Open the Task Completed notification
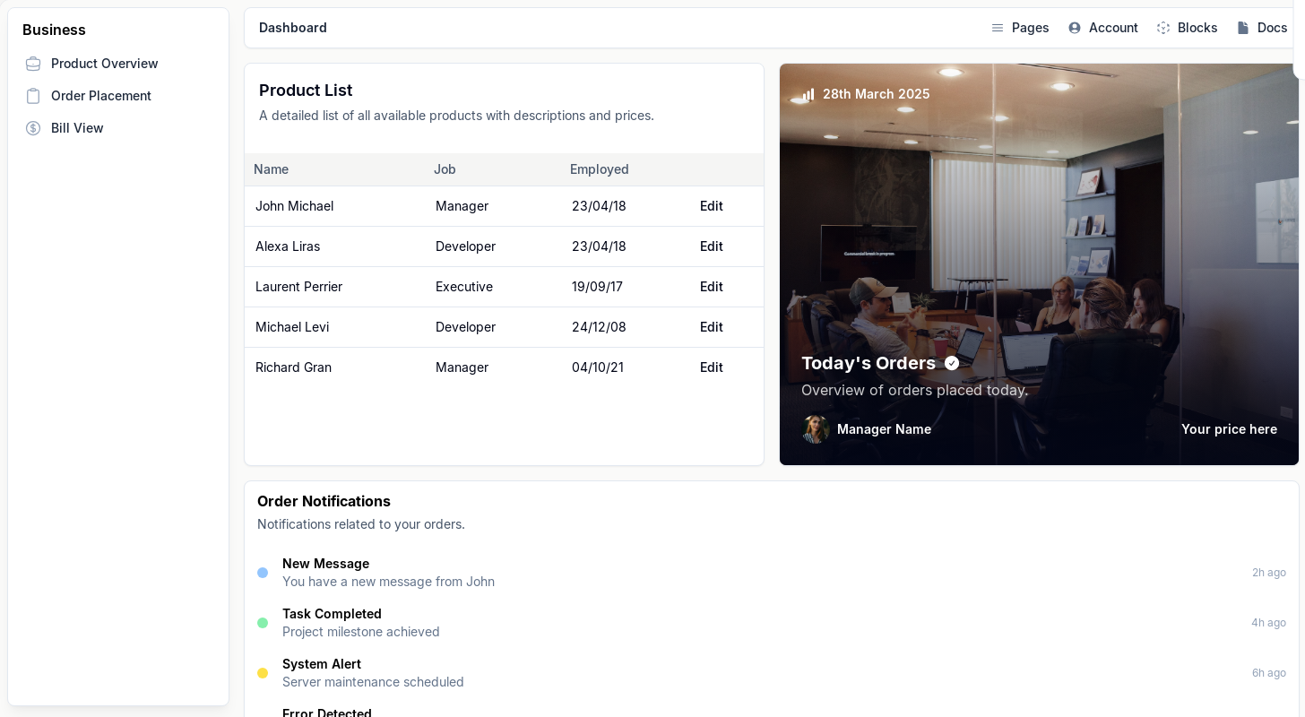 coord(332,614)
